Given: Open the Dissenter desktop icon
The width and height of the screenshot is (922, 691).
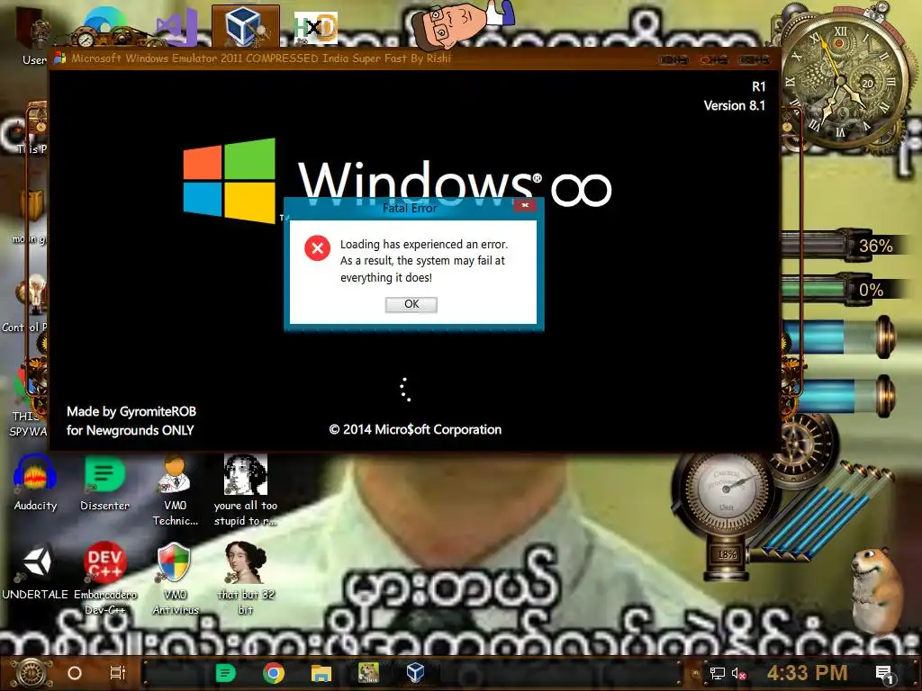Looking at the screenshot, I should tap(104, 482).
